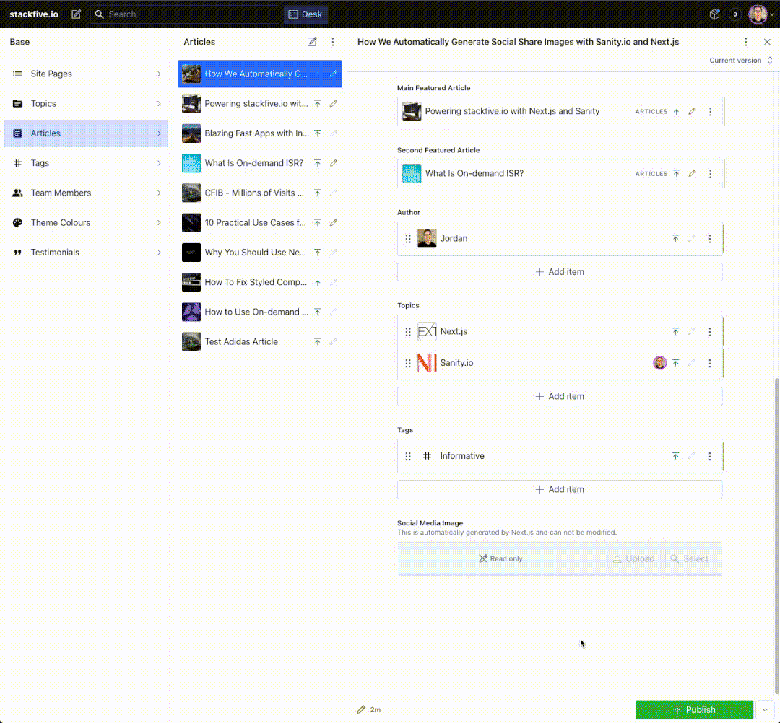Click the drag handle on the Next.js topic
This screenshot has height=723, width=780.
click(408, 332)
